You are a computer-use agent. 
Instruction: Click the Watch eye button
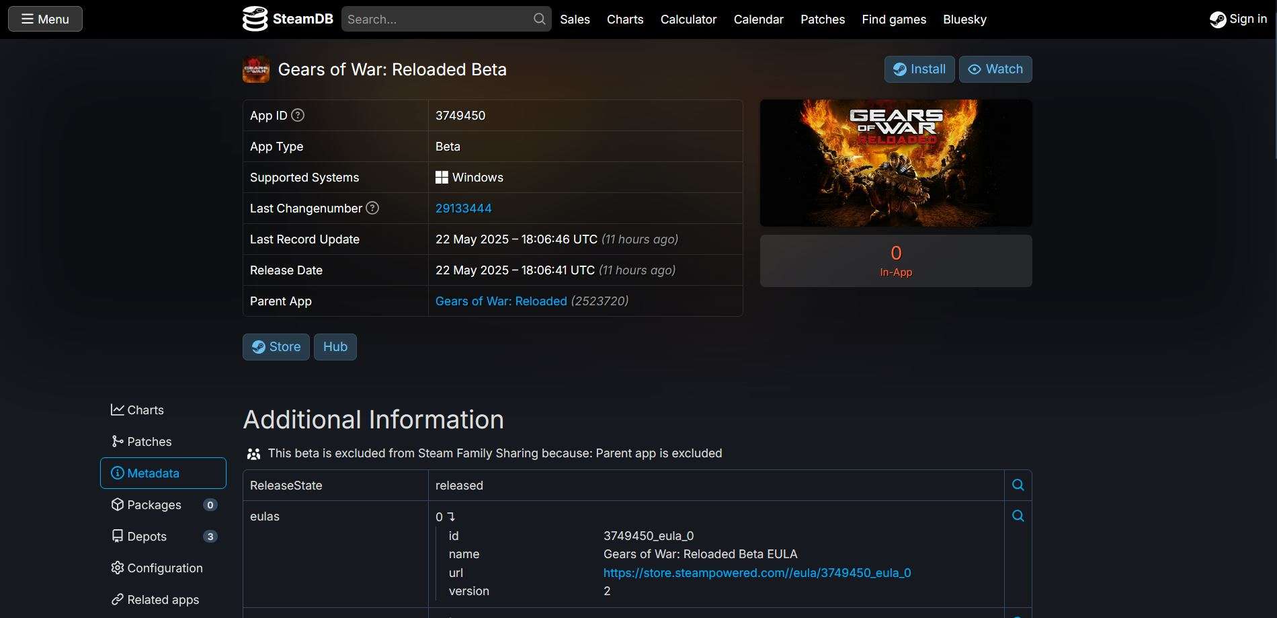(x=995, y=69)
